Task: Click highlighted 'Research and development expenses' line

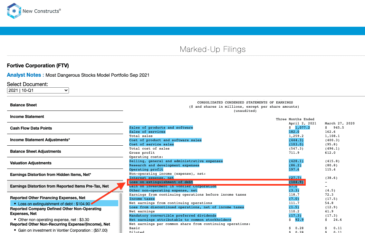Action: tap(164, 165)
